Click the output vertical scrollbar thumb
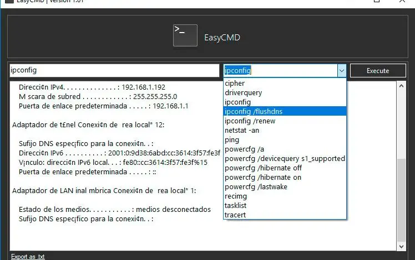415x260 pixels. 401,200
